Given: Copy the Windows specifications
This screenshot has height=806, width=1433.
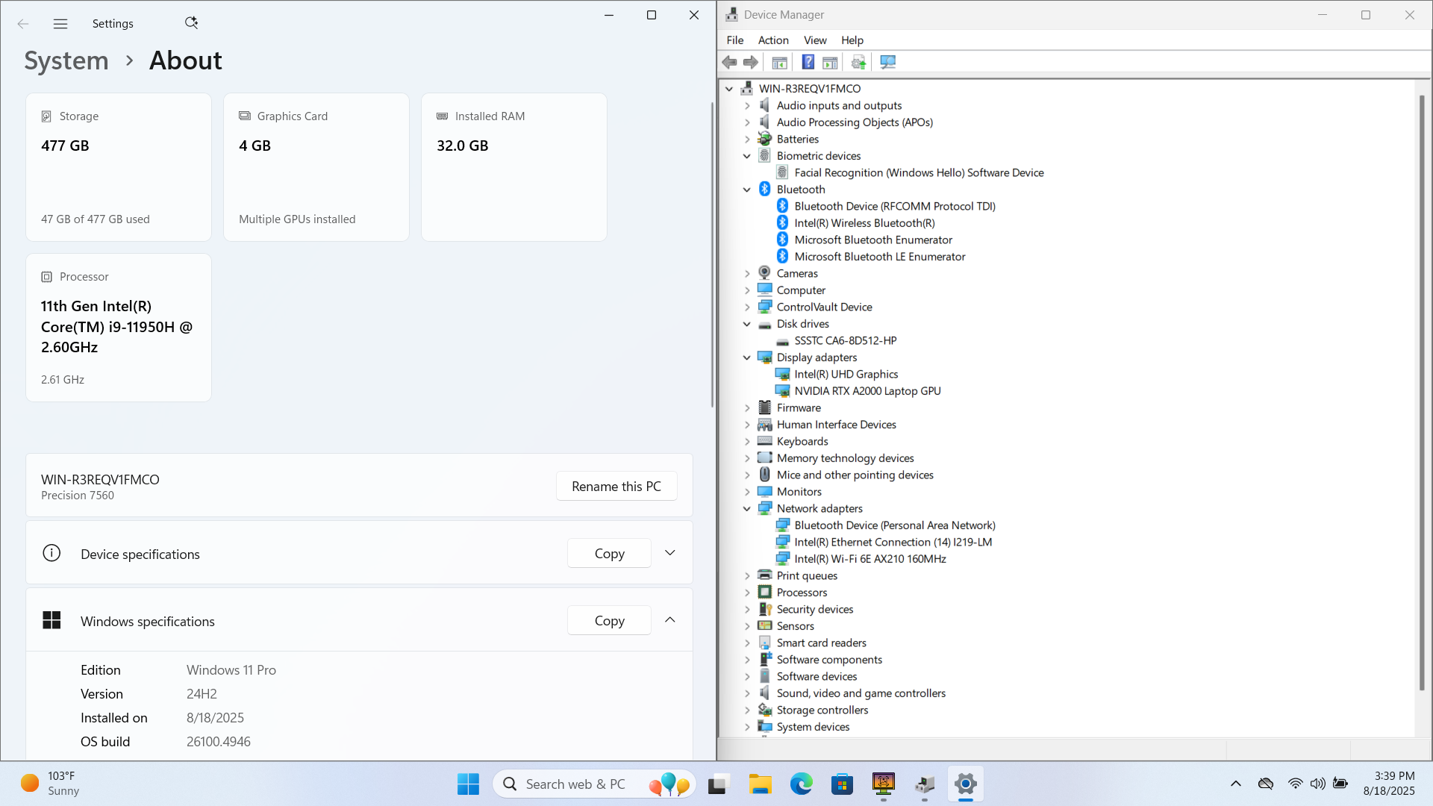Looking at the screenshot, I should point(609,621).
